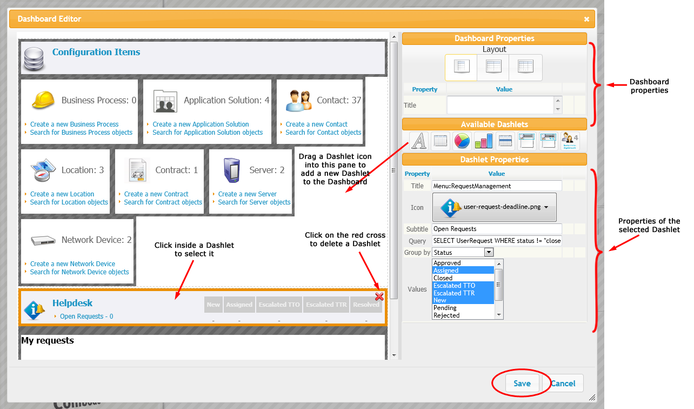The height and width of the screenshot is (409, 694).
Task: Open the Group by Status dropdown
Action: tap(488, 252)
